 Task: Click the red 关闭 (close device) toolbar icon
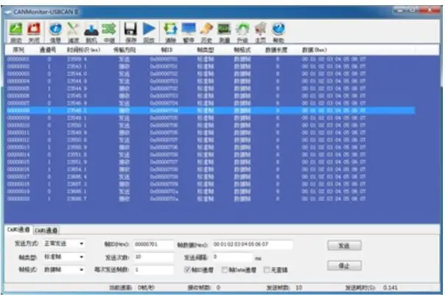[34, 32]
